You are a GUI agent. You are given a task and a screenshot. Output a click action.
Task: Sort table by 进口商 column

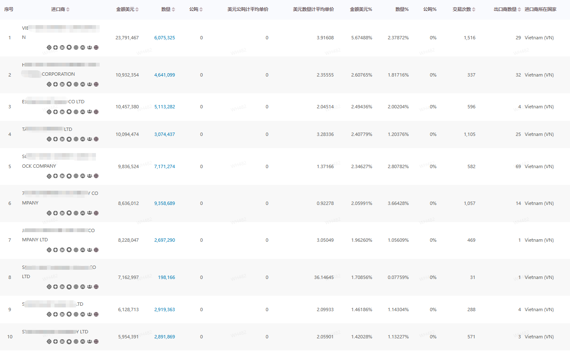[68, 9]
